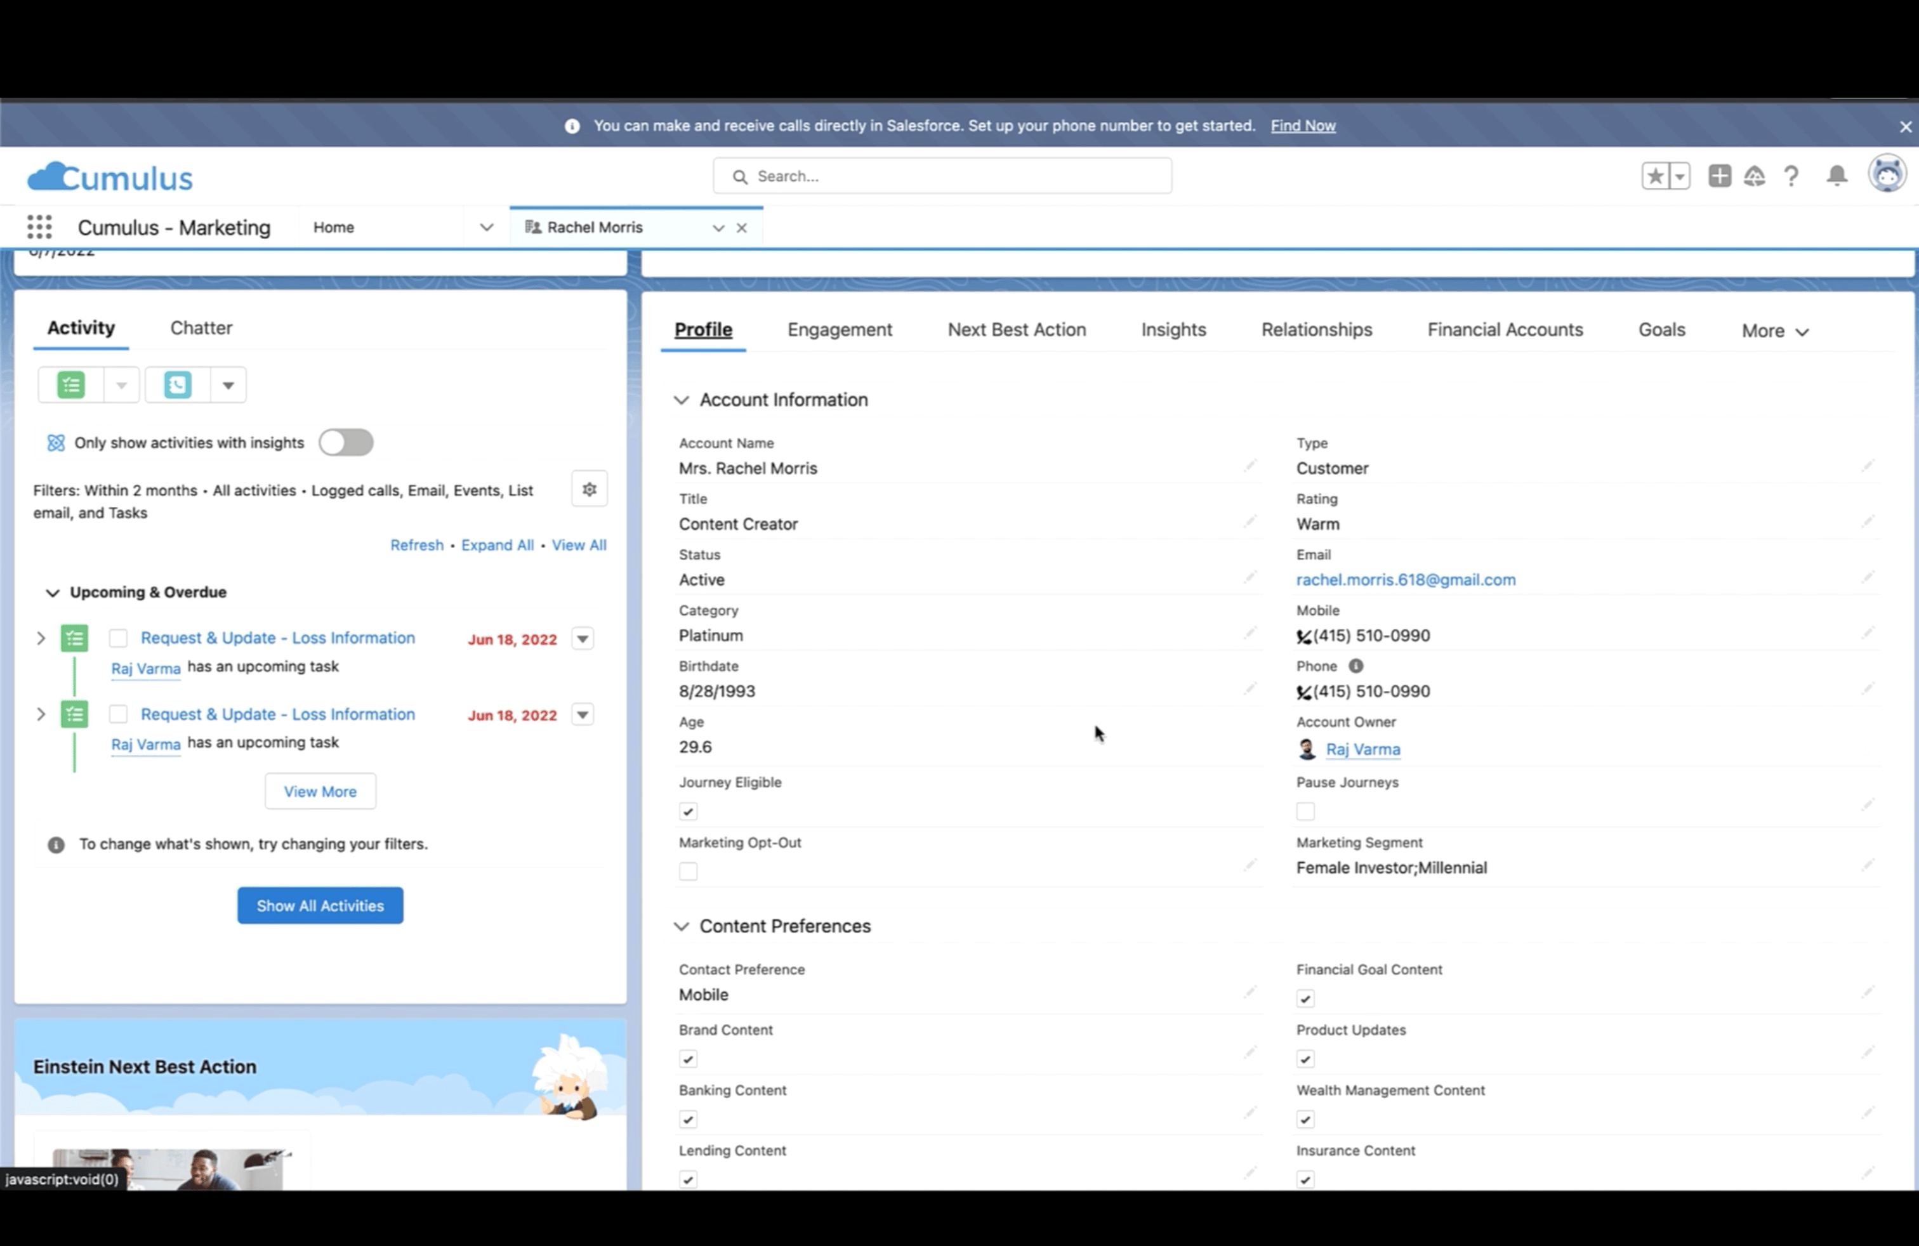Open the Chatter tab
This screenshot has width=1919, height=1246.
point(201,328)
